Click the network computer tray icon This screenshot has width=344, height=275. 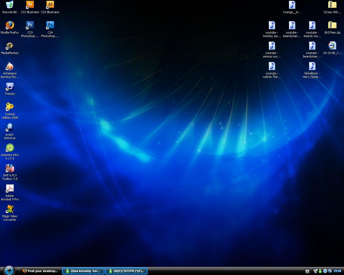tap(316, 271)
